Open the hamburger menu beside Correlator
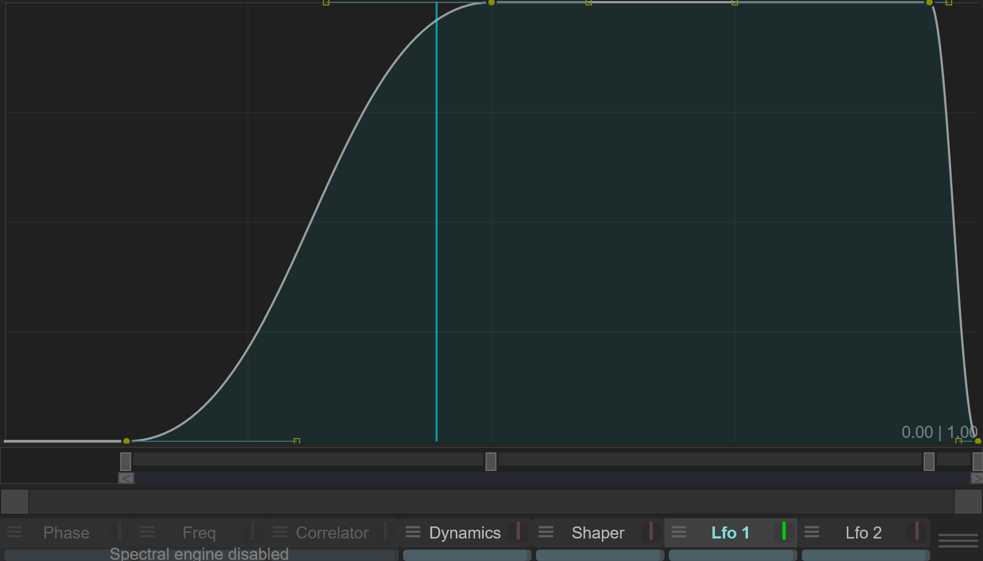 [x=280, y=532]
